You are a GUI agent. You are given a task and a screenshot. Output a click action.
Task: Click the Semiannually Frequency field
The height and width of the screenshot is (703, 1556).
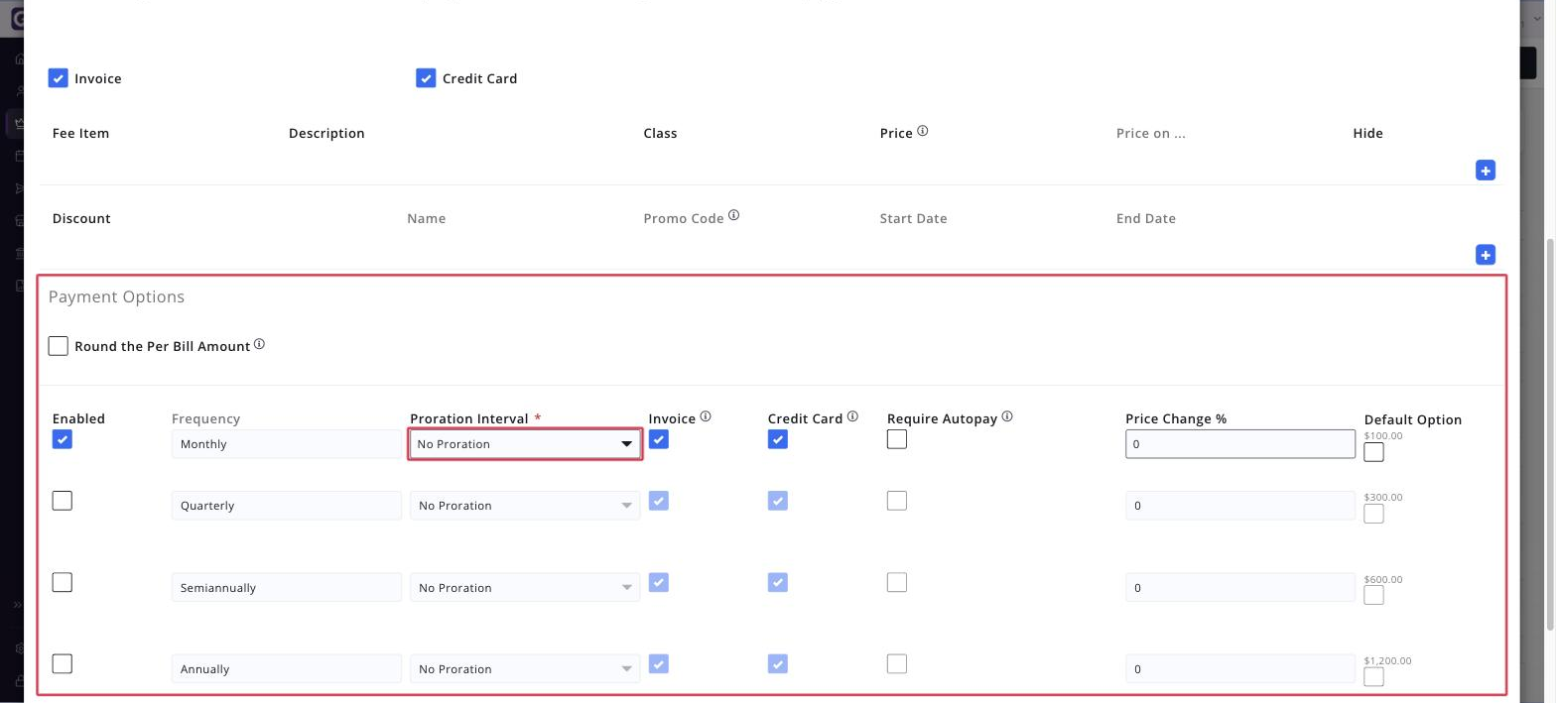pyautogui.click(x=287, y=587)
